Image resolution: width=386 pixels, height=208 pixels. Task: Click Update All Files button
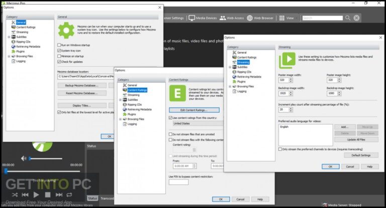click(356, 139)
